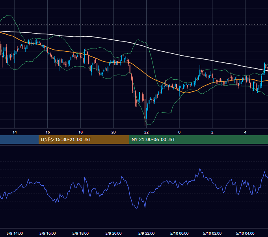Click the hour label 18 on price chart axis

click(x=80, y=132)
